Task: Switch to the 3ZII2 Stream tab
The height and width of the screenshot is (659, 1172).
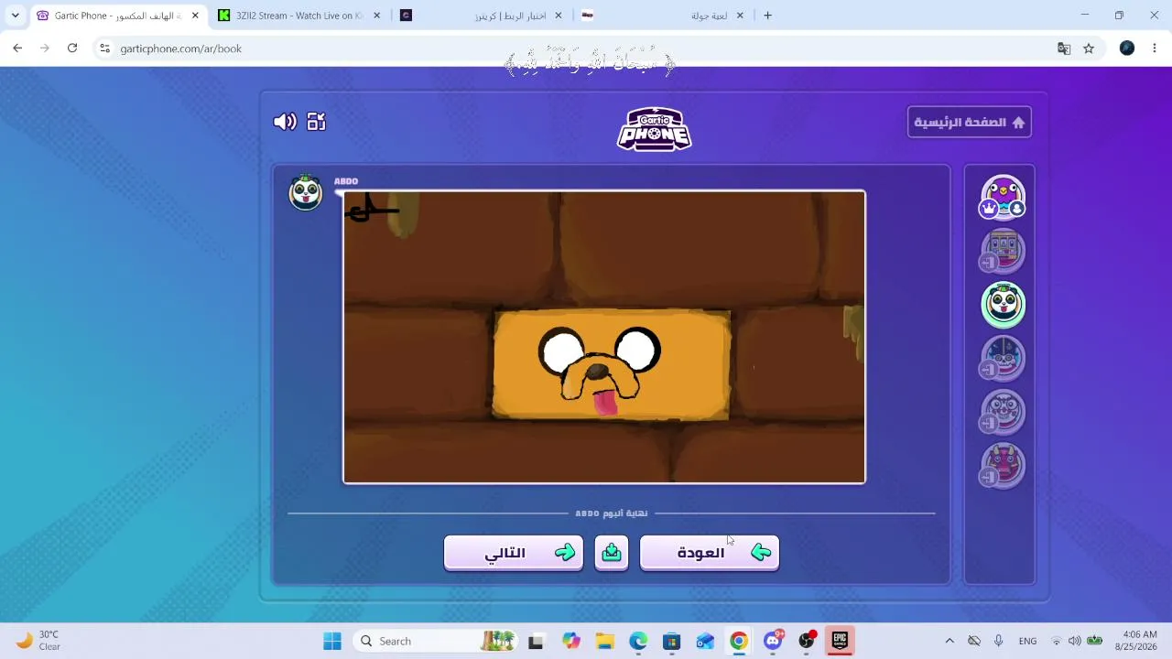Action: pyautogui.click(x=298, y=16)
